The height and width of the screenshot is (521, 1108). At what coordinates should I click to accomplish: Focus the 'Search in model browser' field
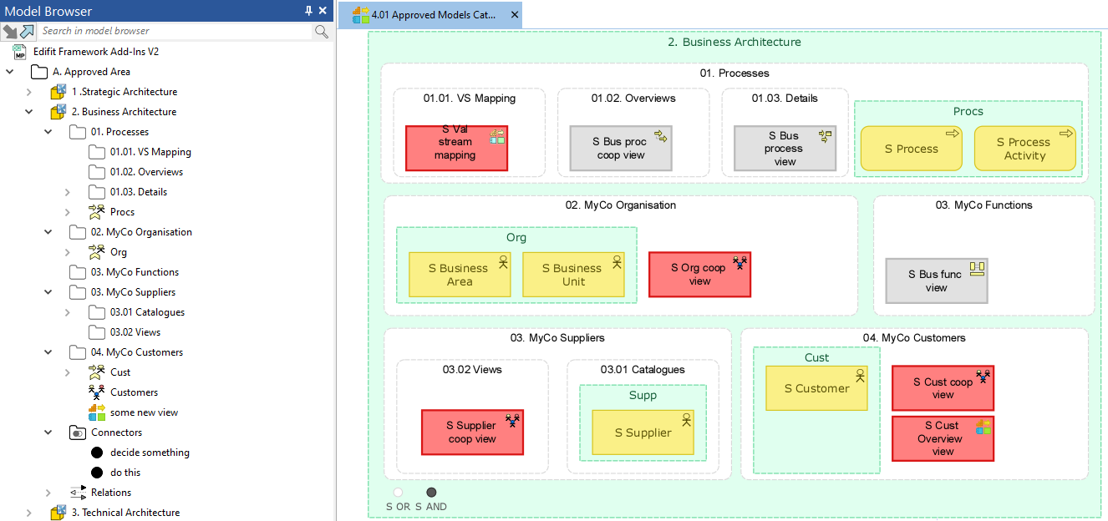click(x=175, y=31)
